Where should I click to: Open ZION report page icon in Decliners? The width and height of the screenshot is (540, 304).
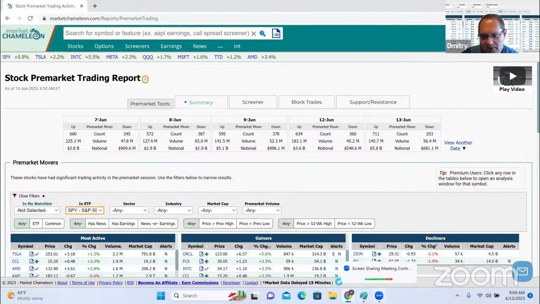coord(374,254)
